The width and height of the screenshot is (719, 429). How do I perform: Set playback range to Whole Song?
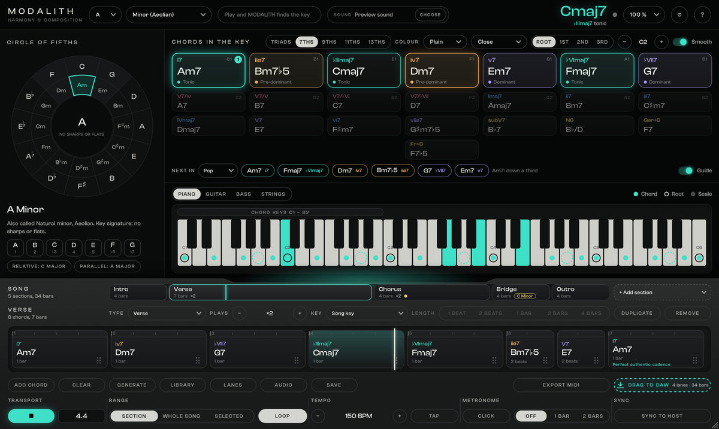[181, 416]
